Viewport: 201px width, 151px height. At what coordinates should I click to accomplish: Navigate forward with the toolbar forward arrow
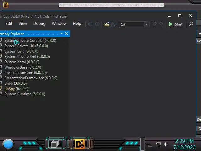coord(97,24)
